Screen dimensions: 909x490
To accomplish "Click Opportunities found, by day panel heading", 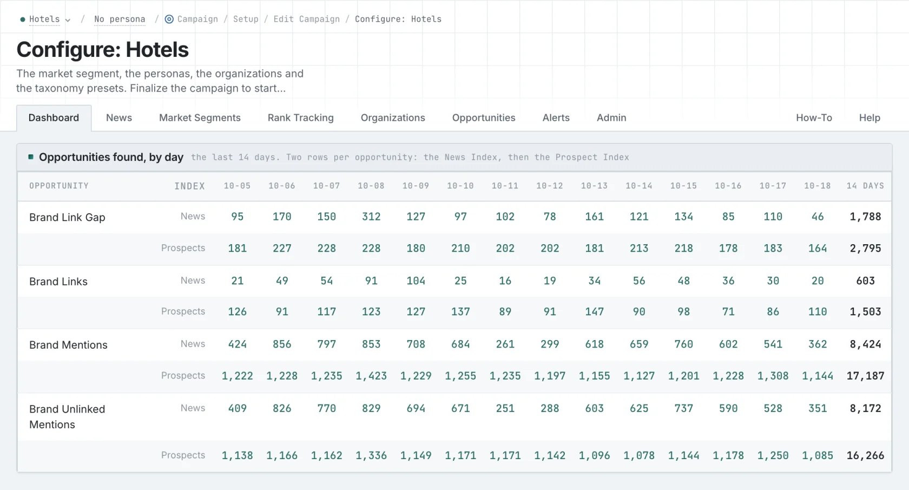I will coord(111,157).
